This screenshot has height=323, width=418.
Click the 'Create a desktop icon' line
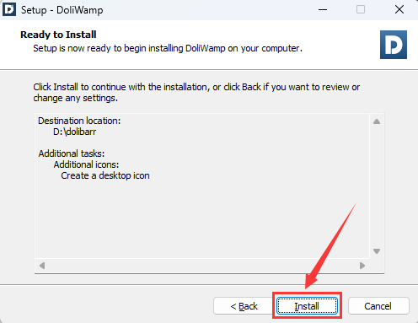click(105, 175)
